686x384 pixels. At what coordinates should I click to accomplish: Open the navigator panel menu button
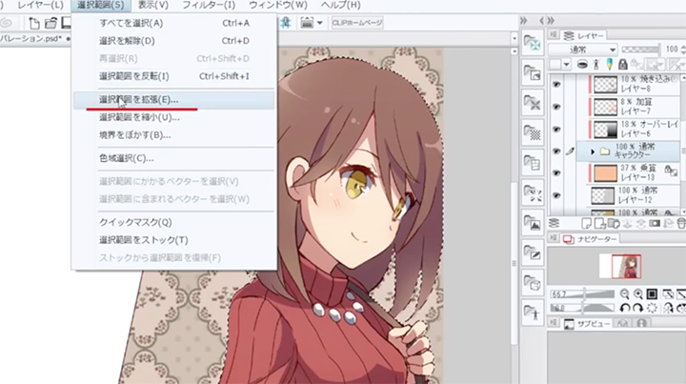click(x=554, y=238)
